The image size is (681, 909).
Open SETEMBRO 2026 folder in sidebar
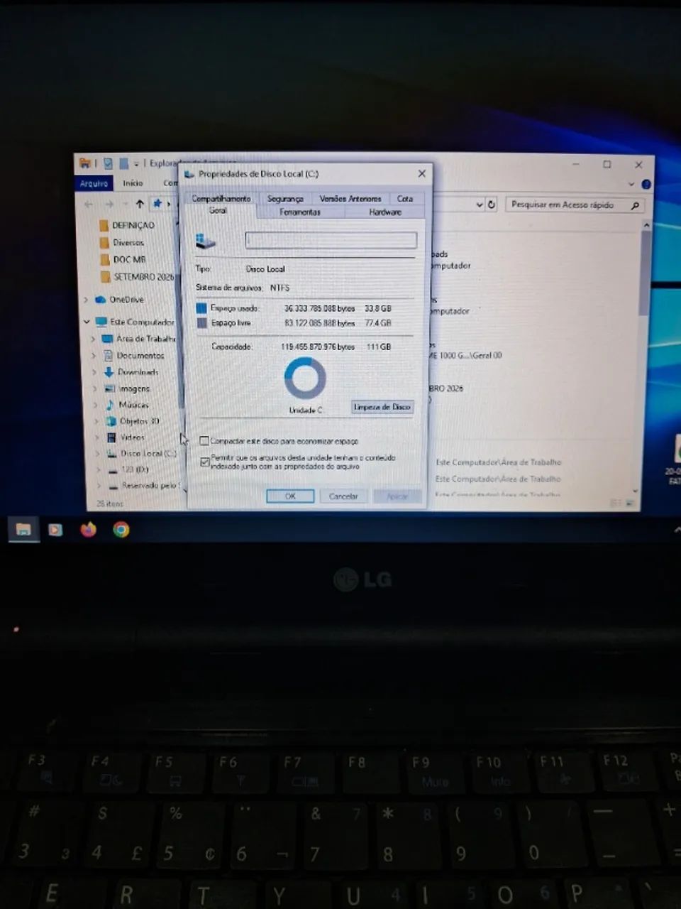[x=138, y=277]
